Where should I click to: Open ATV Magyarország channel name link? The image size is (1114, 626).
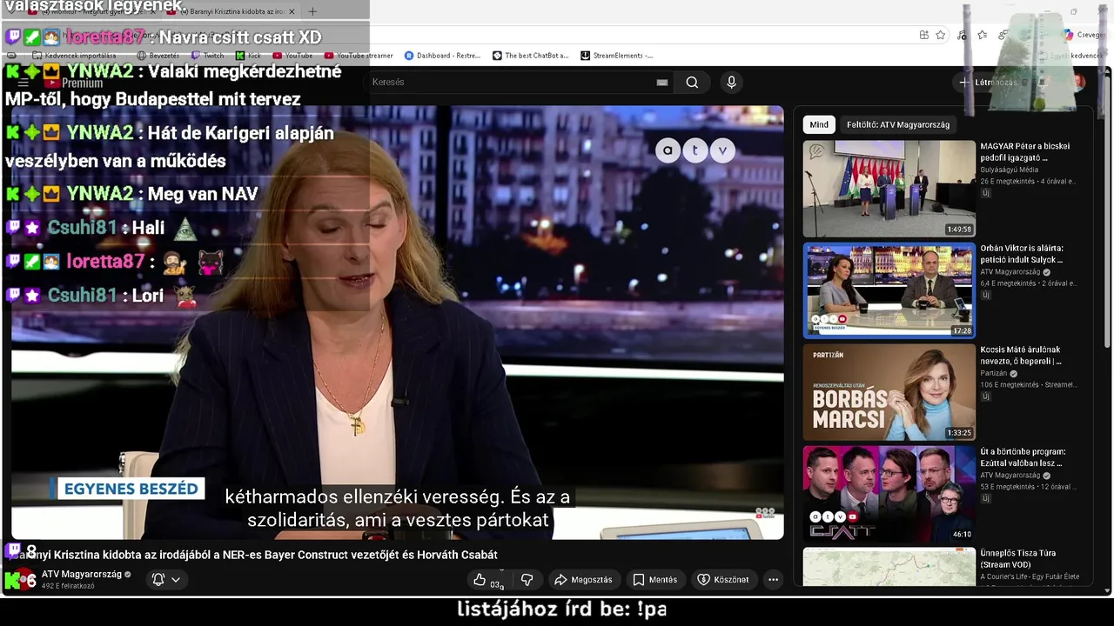point(82,575)
